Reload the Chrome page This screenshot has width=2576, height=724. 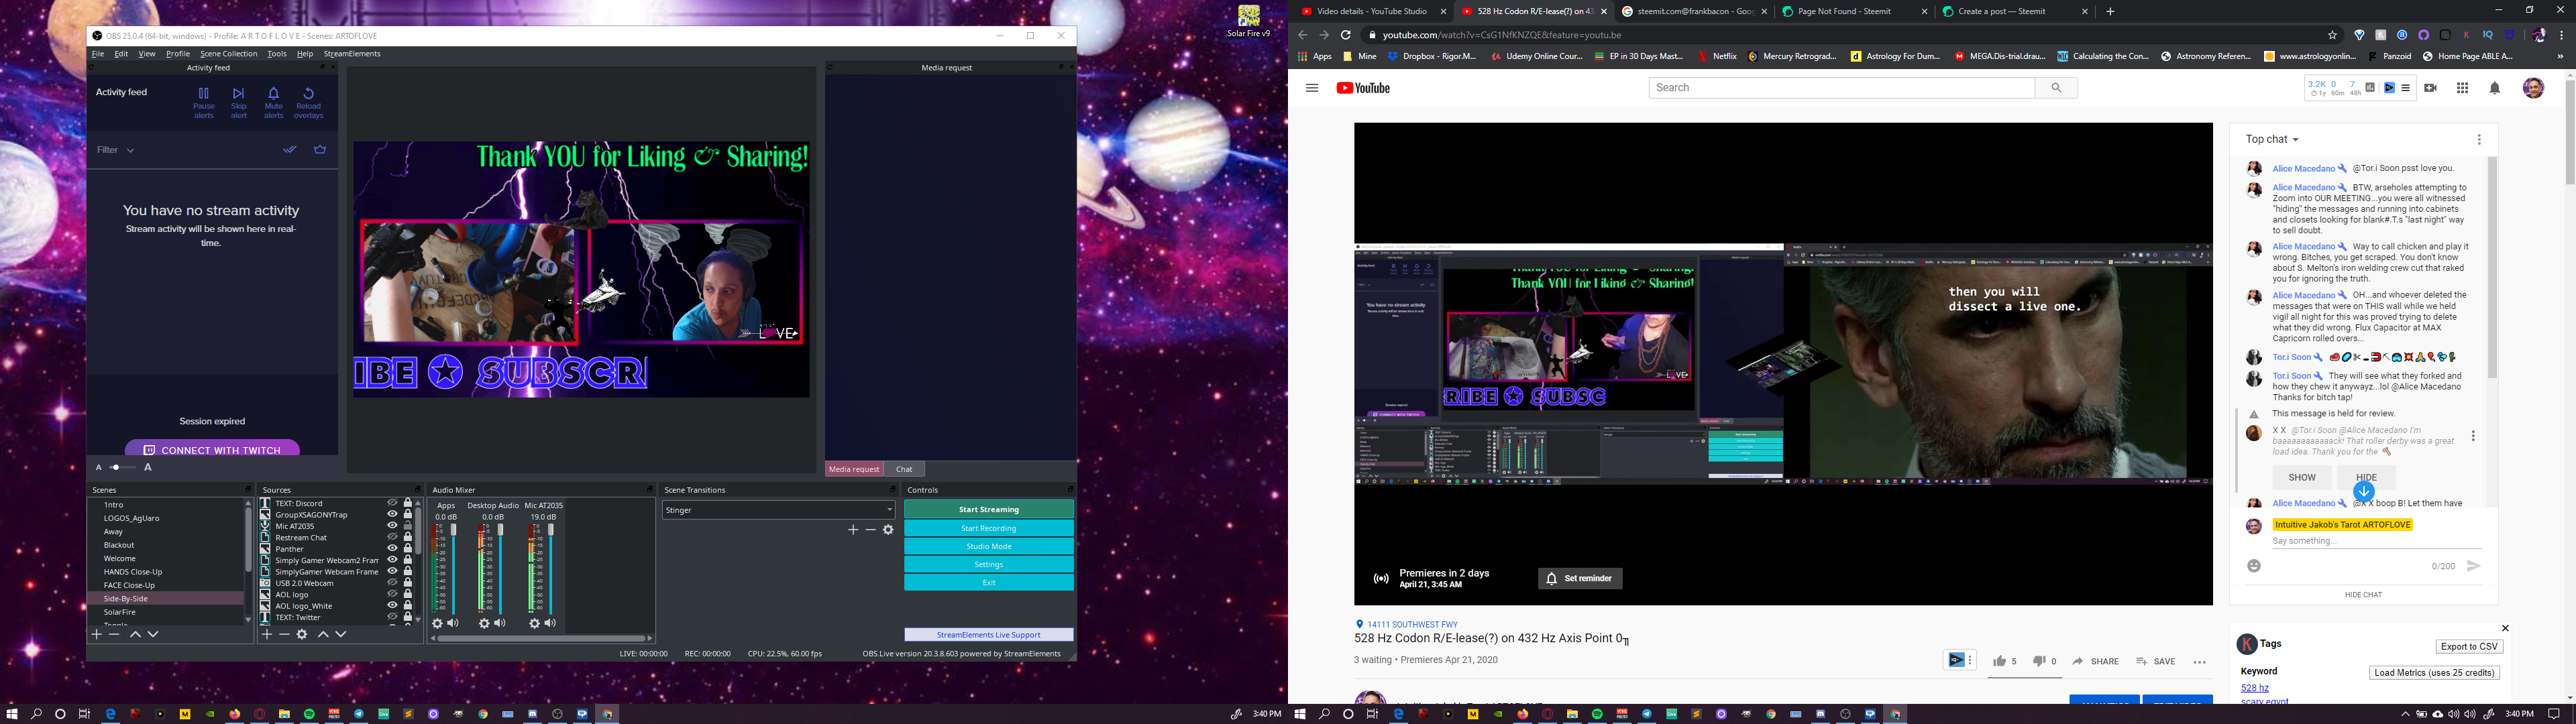[1346, 35]
